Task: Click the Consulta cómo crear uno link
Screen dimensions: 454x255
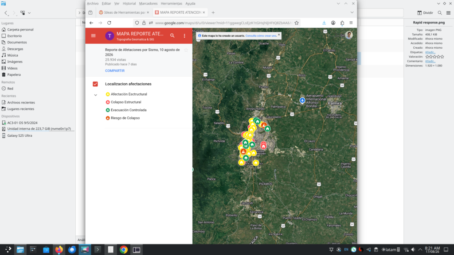Action: pos(261,35)
